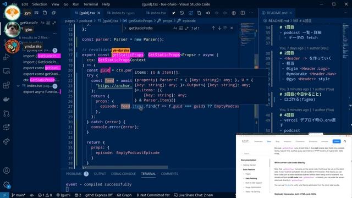This screenshot has height=198, width=352.
Task: Click the clear search results list icon
Action: pyautogui.click(x=36, y=13)
